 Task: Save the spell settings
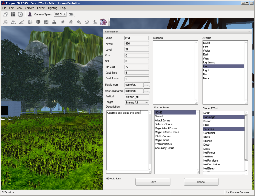(x=153, y=182)
